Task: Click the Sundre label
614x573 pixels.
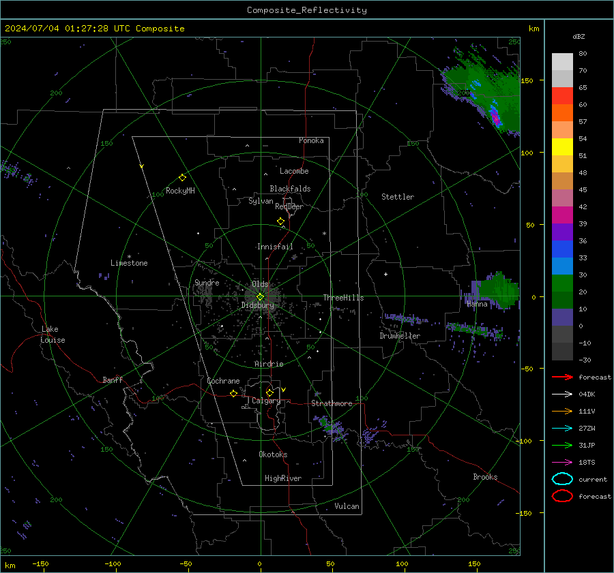Action: pyautogui.click(x=207, y=282)
